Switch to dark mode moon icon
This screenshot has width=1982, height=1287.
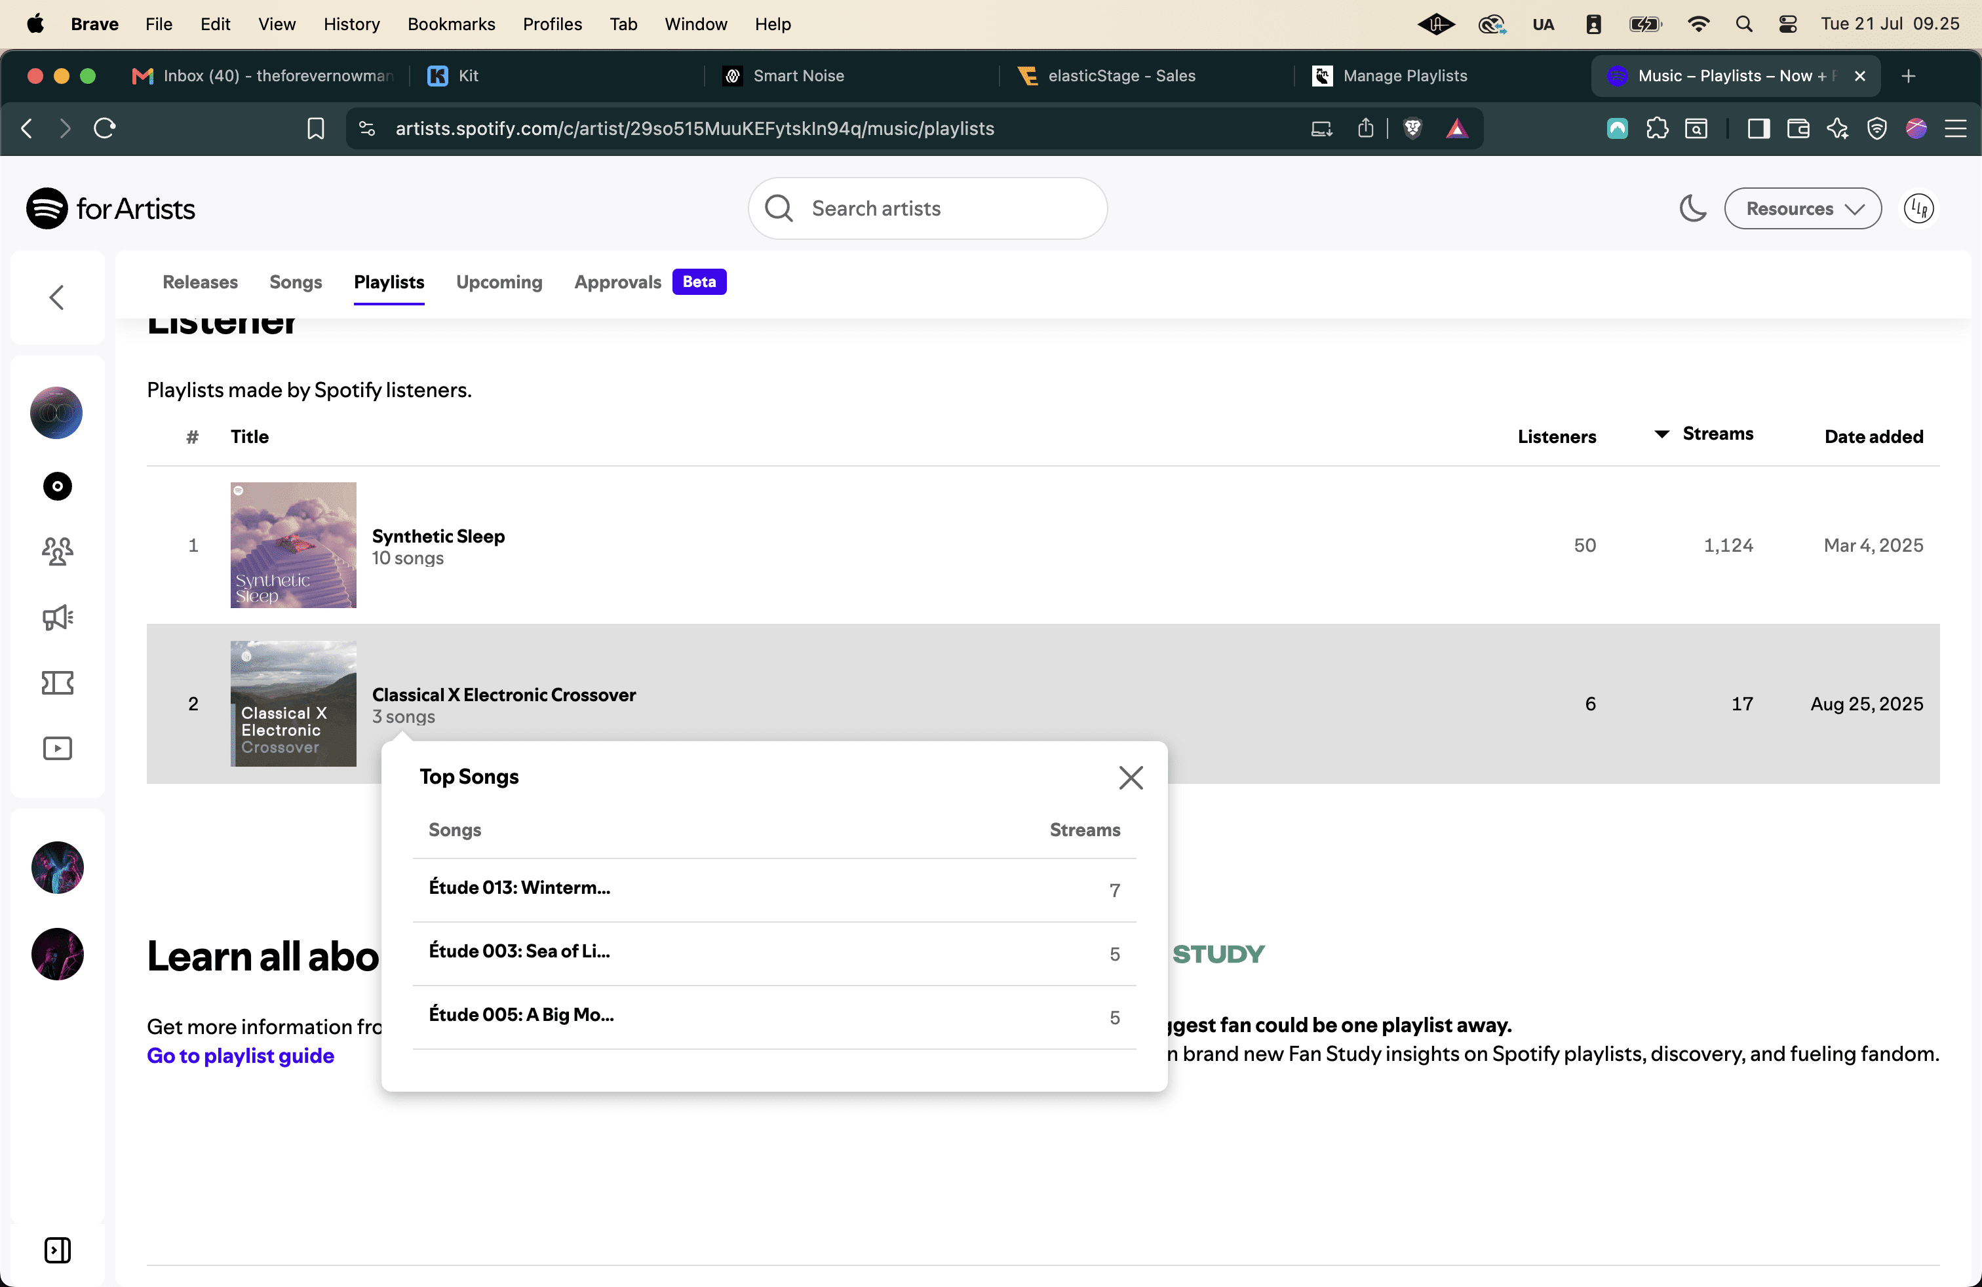tap(1692, 208)
